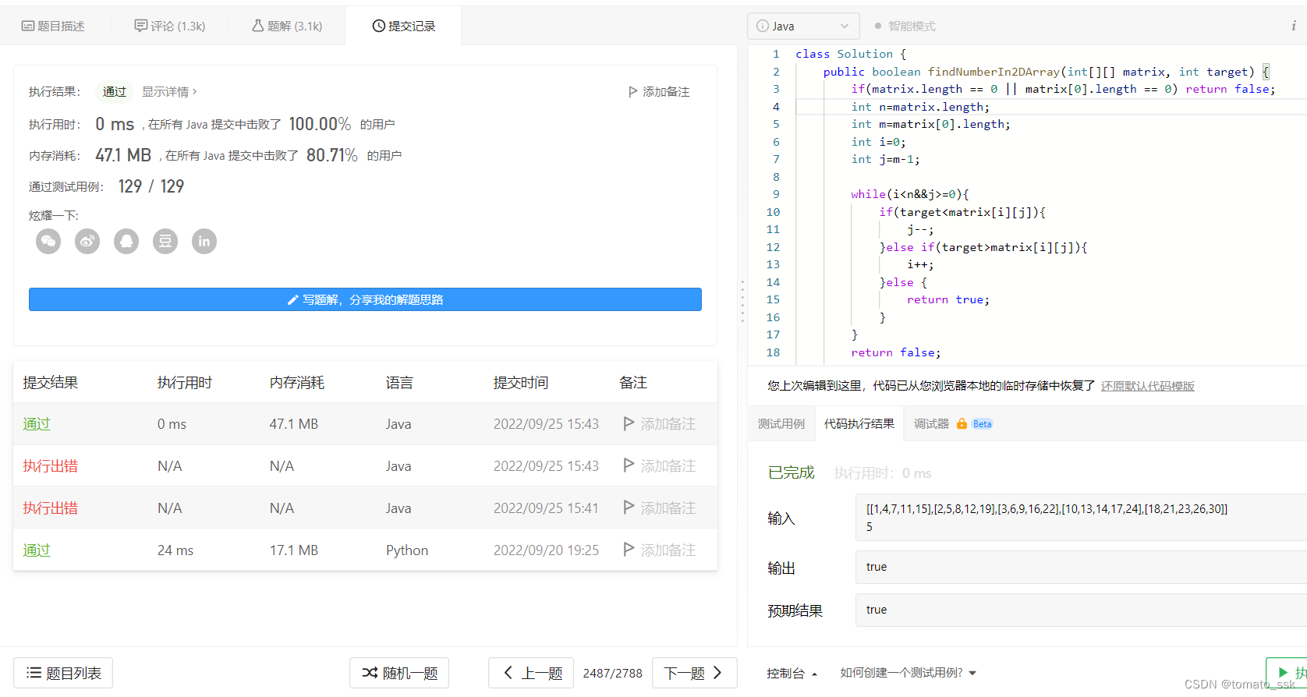
Task: Go to 上一题 previous problem
Action: (x=531, y=673)
